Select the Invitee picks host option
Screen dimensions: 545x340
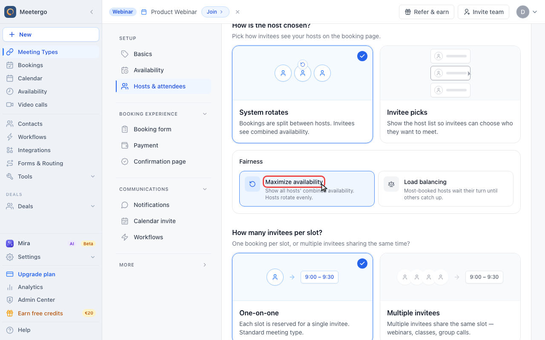[x=450, y=94]
